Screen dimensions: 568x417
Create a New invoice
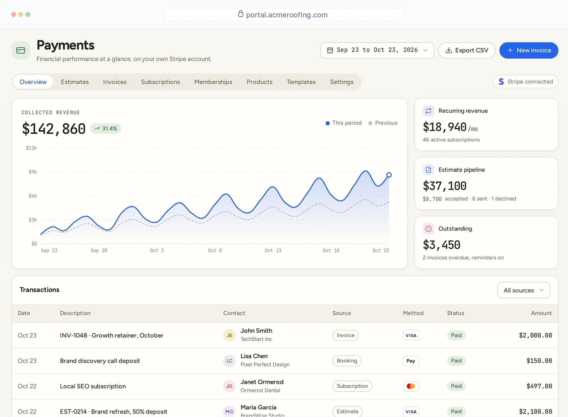click(x=529, y=50)
